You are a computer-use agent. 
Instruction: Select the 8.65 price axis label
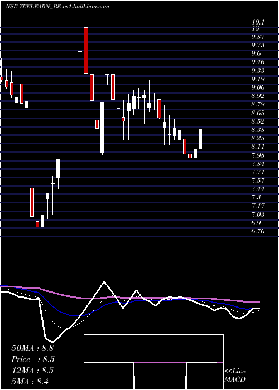(x=258, y=113)
